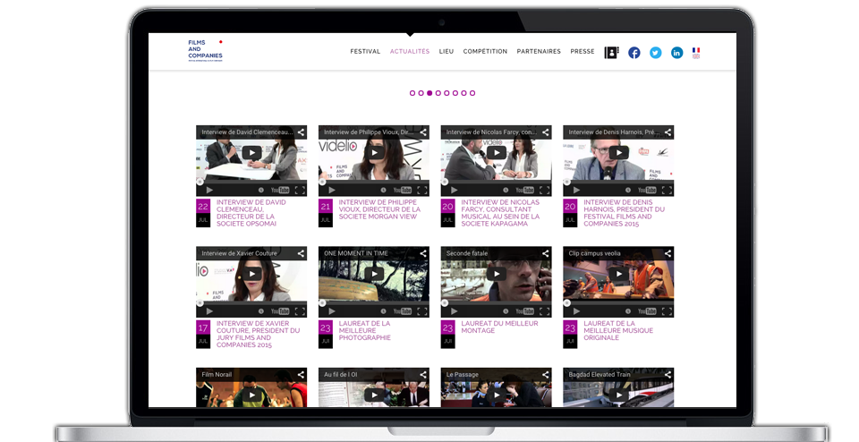This screenshot has width=859, height=442.
Task: Open the Laureat de la meilleure photographie link
Action: tap(364, 330)
